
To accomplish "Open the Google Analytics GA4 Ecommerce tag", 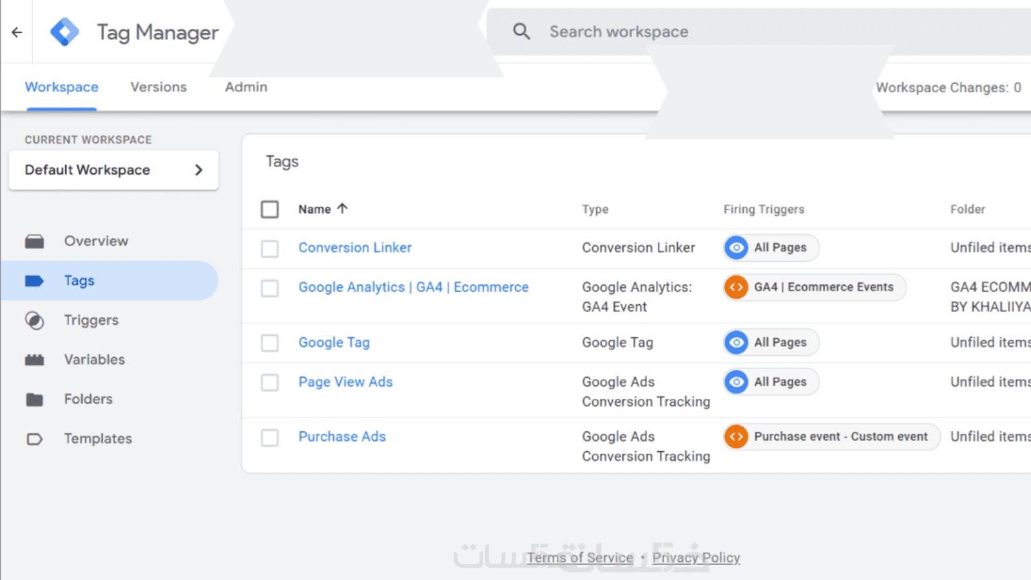I will coord(413,287).
